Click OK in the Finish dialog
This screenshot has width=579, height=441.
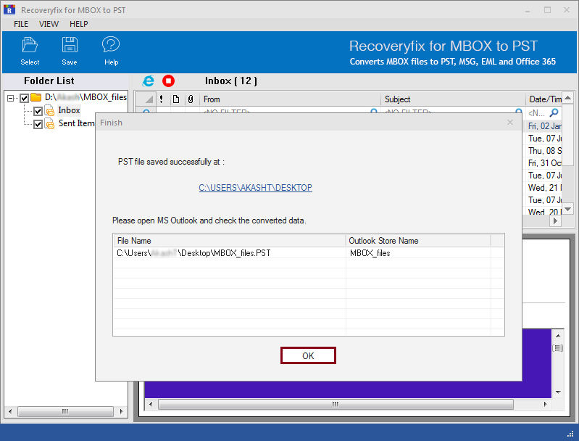click(308, 355)
